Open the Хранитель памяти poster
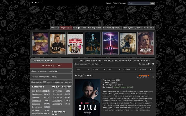 click(128, 43)
